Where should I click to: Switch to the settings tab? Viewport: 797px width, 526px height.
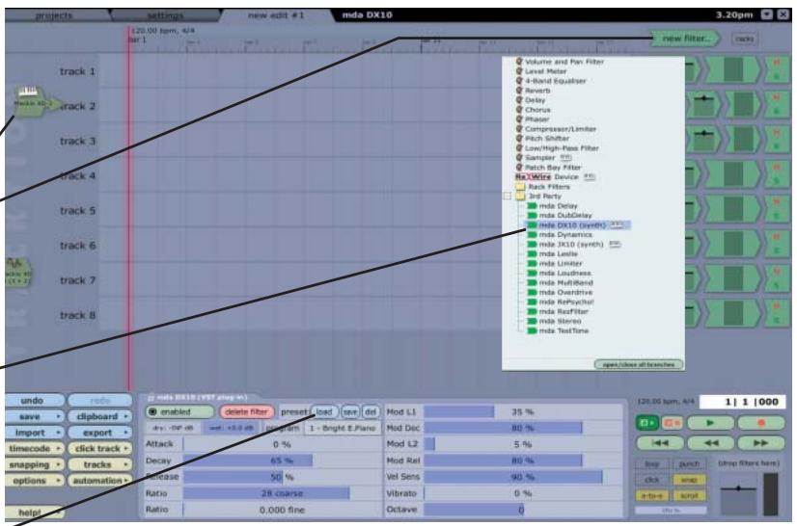pyautogui.click(x=165, y=15)
